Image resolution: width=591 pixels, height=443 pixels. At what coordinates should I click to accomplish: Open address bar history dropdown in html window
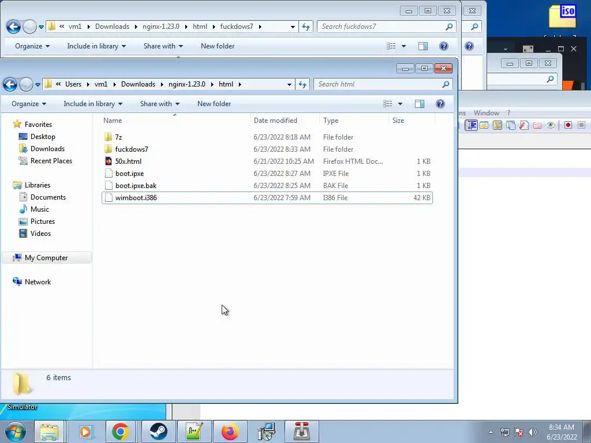[289, 84]
